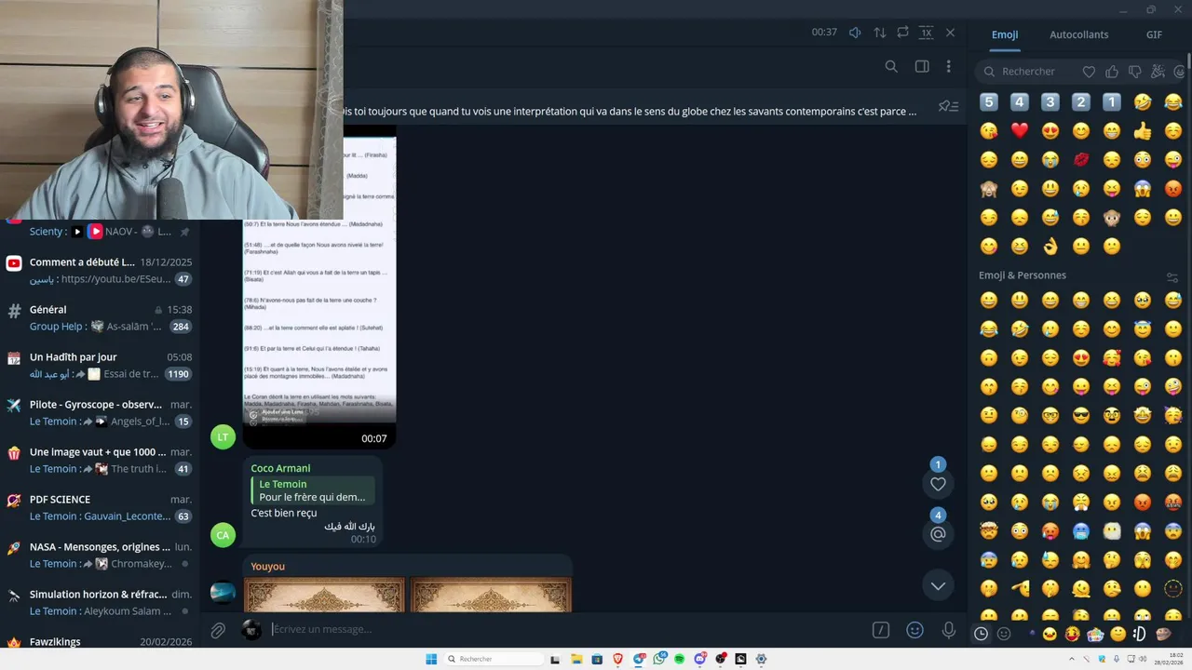Screen dimensions: 1192x670
Task: Mute the audio player volume
Action: [855, 33]
